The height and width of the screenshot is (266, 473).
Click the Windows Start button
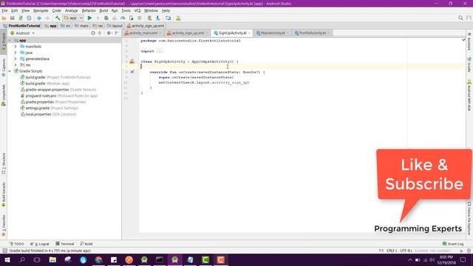tap(7, 259)
